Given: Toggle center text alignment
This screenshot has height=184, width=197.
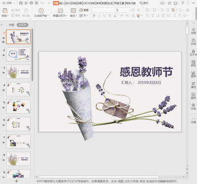Looking at the screenshot, I should [153, 15].
